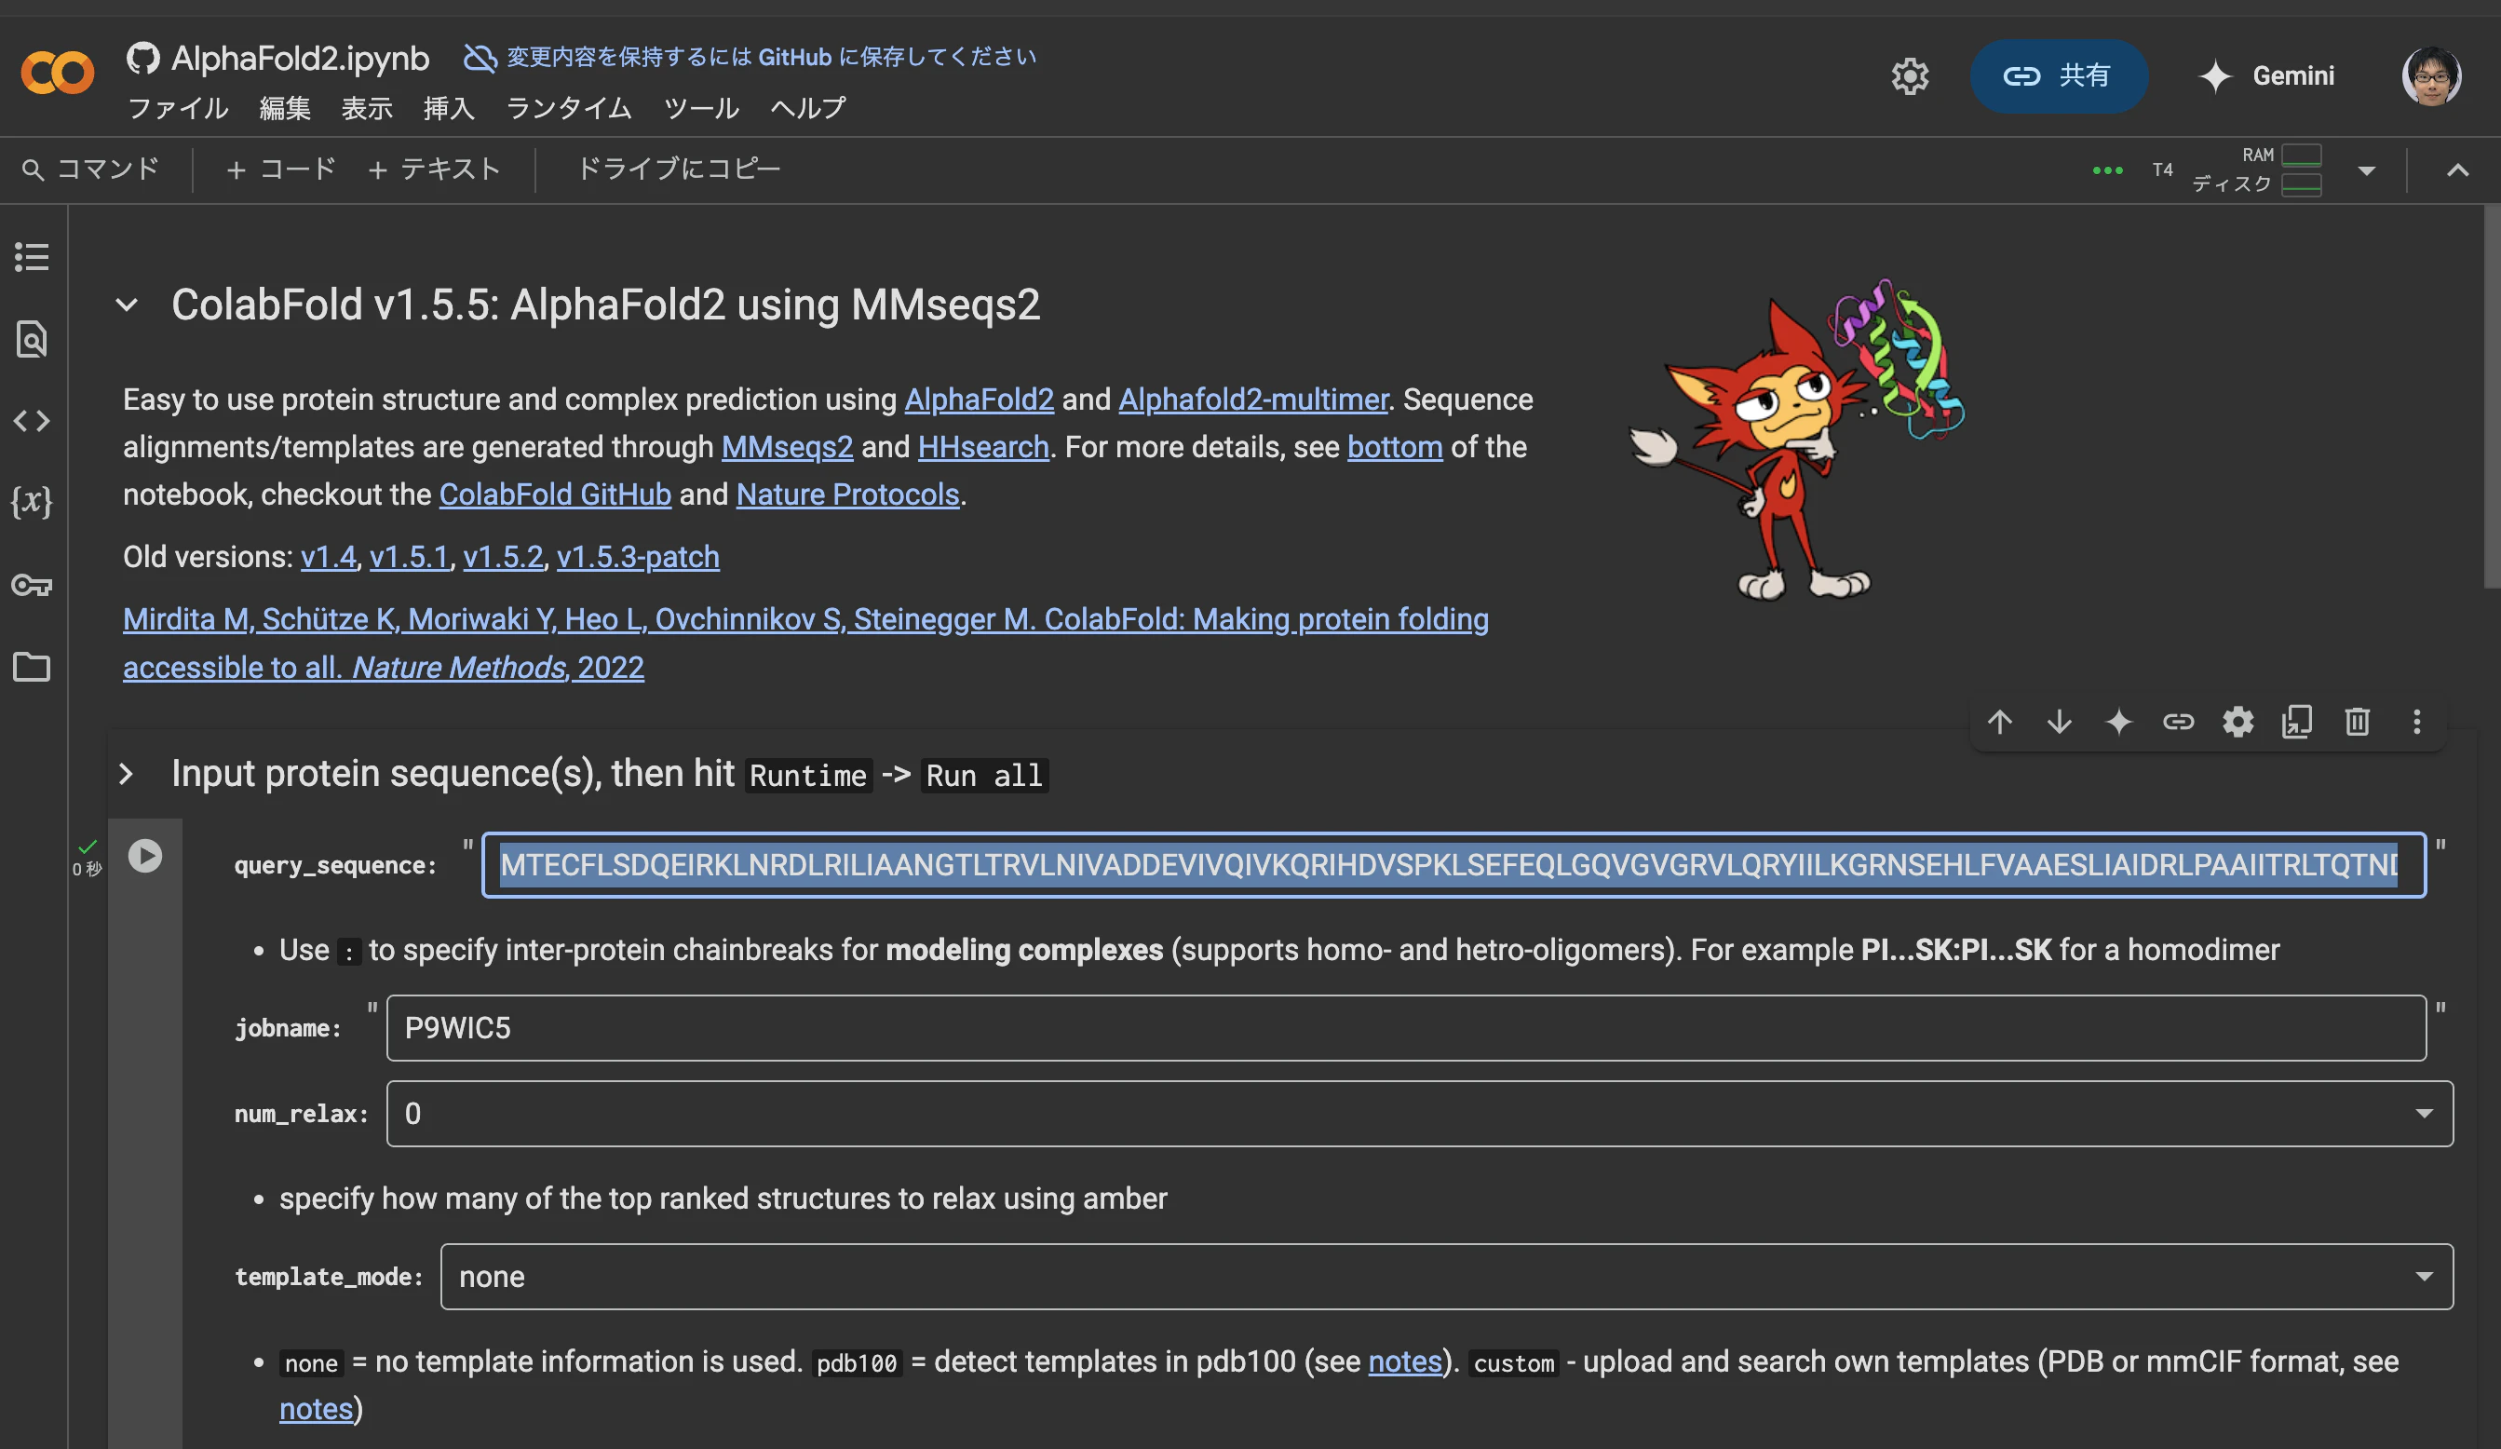2501x1449 pixels.
Task: Open the settings gear in the header
Action: 1909,75
